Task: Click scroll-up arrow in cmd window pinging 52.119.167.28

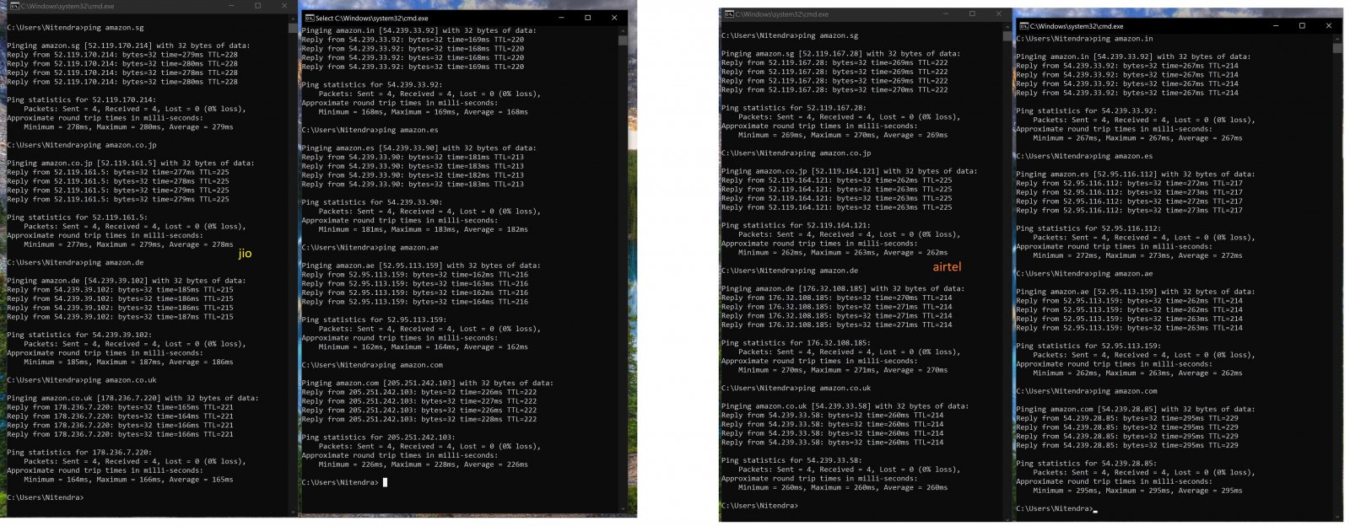Action: tap(1007, 25)
